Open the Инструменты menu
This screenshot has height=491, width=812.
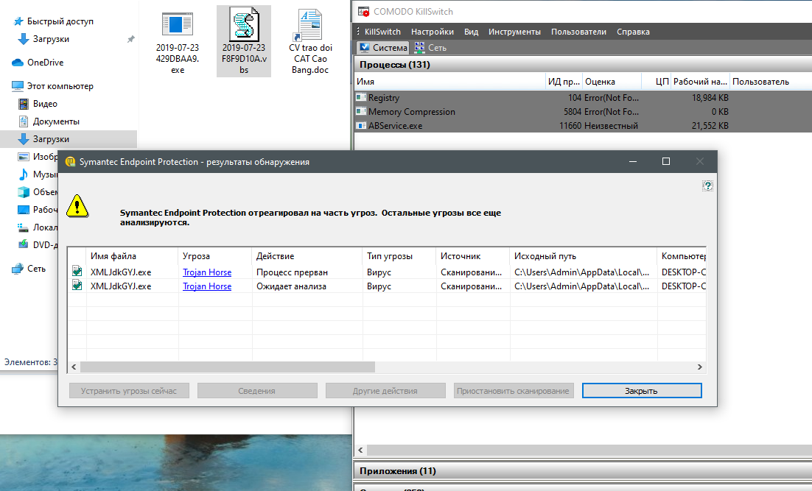click(x=514, y=32)
